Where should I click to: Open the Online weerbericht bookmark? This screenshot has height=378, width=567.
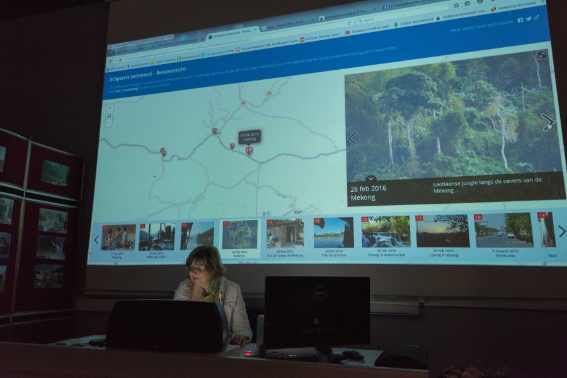click(413, 23)
